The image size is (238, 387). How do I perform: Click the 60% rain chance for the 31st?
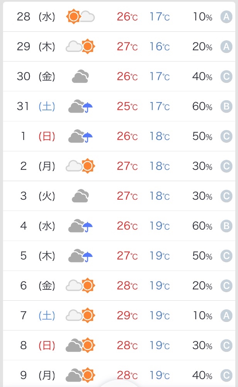pos(202,106)
